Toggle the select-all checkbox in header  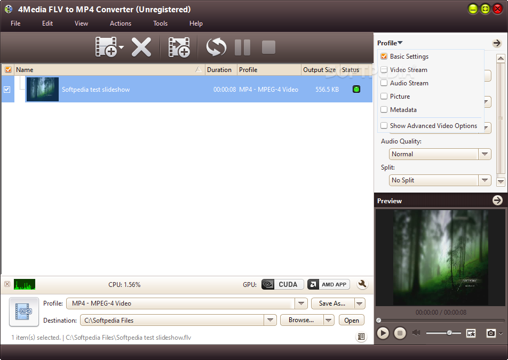coord(8,69)
